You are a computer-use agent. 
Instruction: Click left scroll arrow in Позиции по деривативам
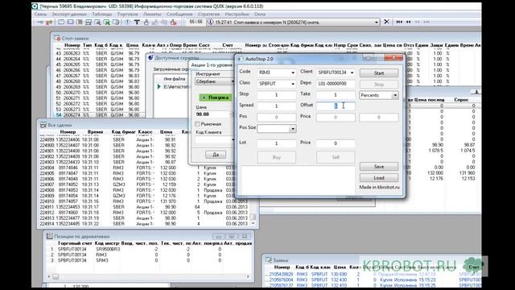pos(49,277)
